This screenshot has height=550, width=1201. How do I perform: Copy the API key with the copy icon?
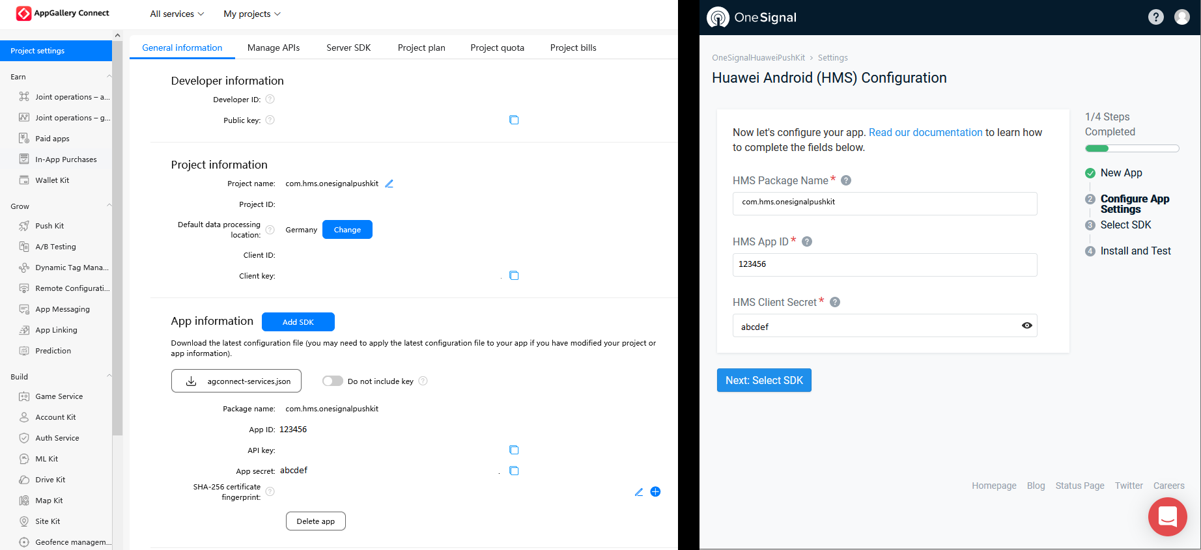point(514,450)
